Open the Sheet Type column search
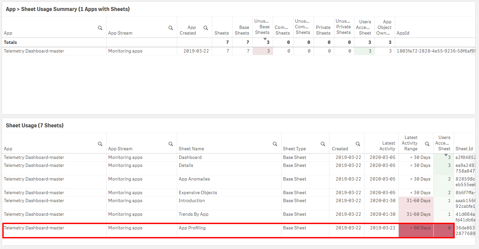 [x=323, y=144]
